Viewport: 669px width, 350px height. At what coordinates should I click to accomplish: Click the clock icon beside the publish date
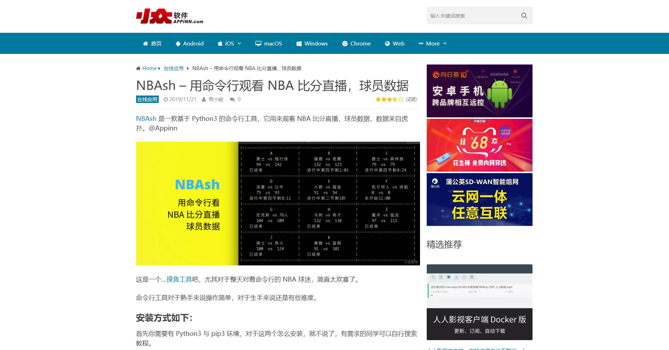pos(165,99)
